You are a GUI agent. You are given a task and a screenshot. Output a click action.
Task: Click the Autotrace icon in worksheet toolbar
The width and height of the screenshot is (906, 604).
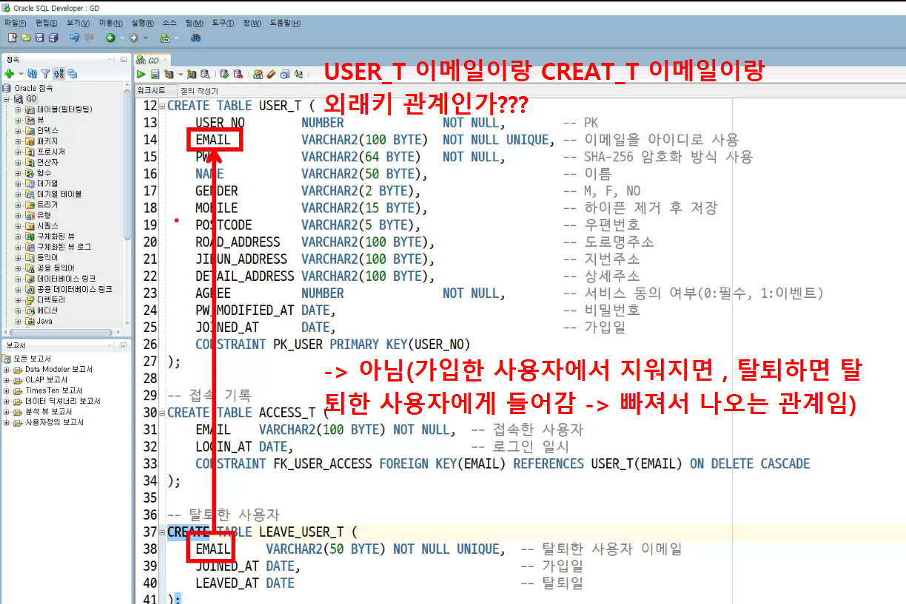coord(192,74)
